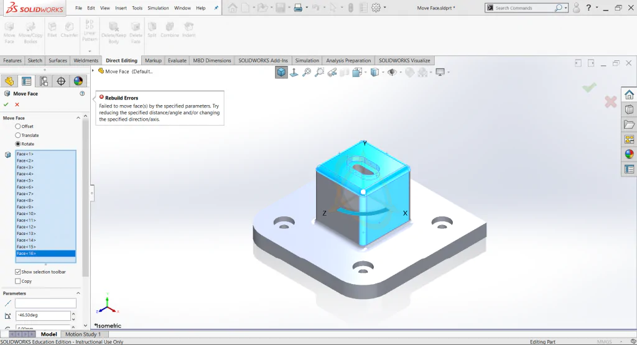This screenshot has width=637, height=345.
Task: Open the ConfigurationManager tab icon
Action: (44, 81)
